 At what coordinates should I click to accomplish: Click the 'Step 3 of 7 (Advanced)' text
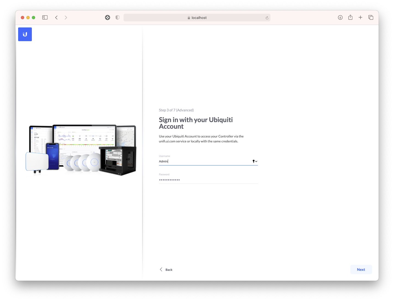tap(176, 110)
